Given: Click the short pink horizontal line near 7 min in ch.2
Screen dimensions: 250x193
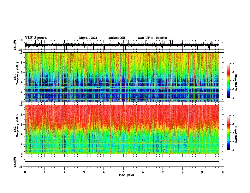Looking at the screenshot, I should [164, 141].
